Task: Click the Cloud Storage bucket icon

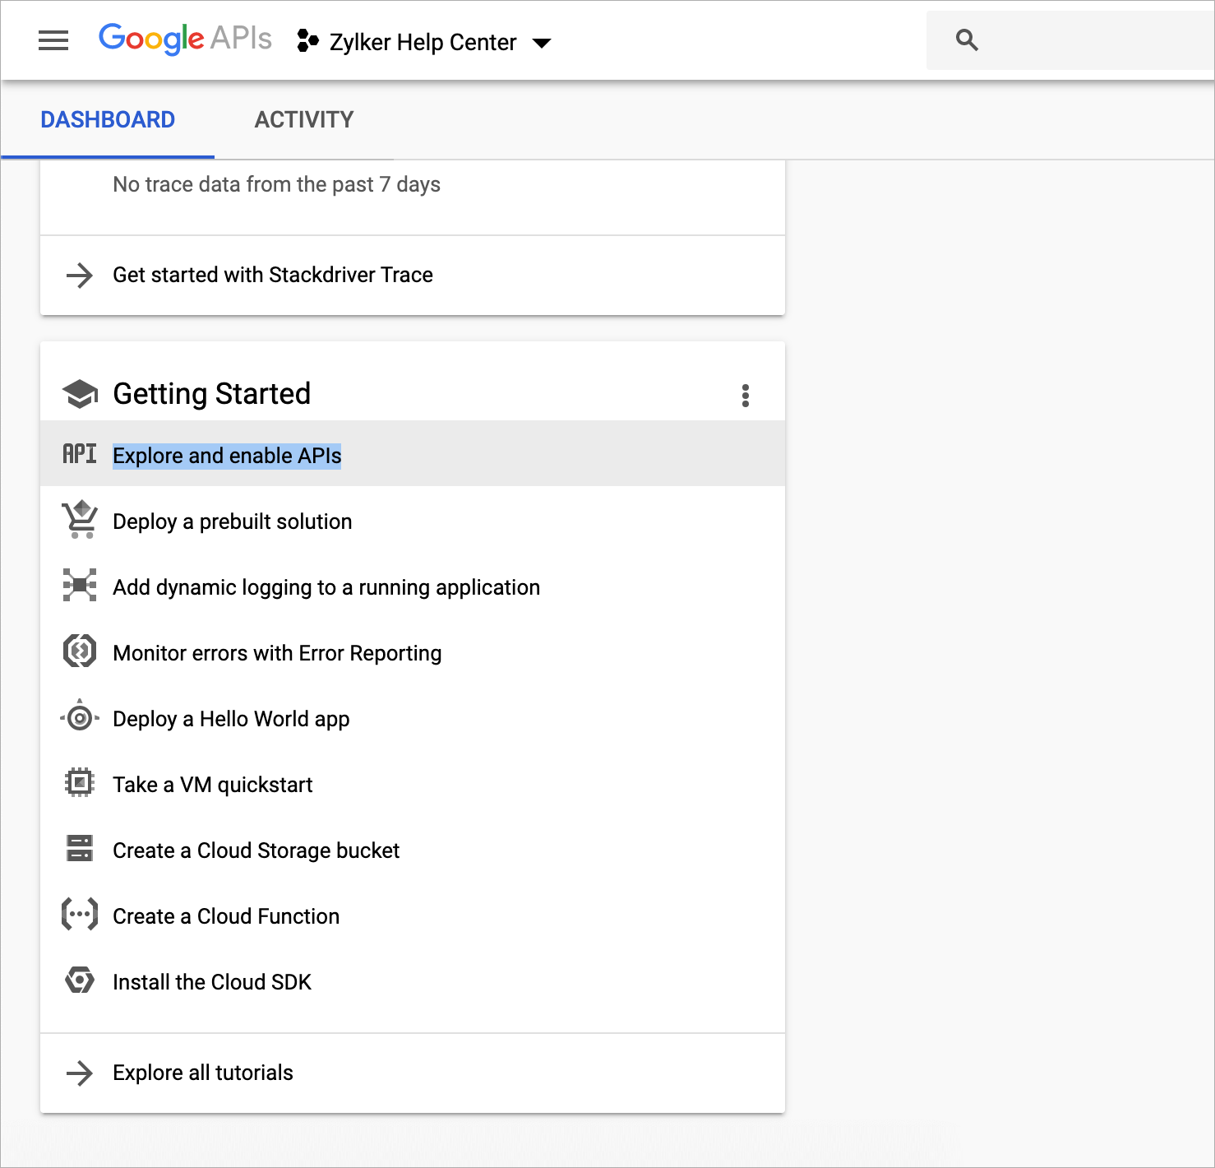Action: click(80, 849)
